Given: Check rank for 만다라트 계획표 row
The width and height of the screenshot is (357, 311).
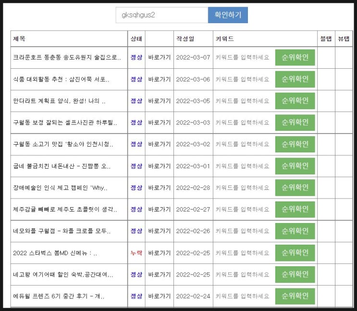Looking at the screenshot, I should coord(295,101).
